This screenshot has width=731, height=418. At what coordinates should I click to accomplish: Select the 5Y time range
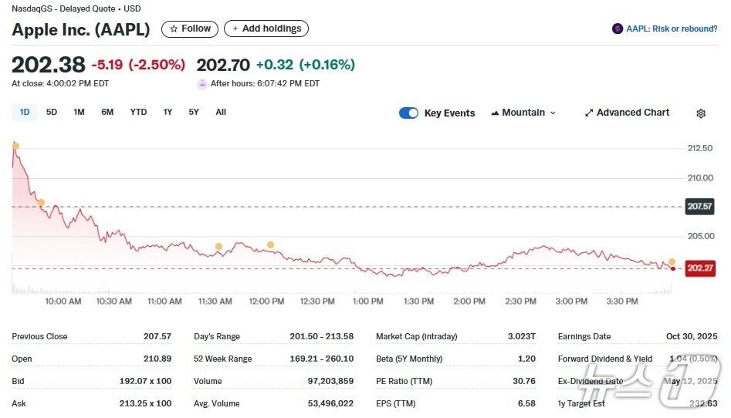[194, 112]
